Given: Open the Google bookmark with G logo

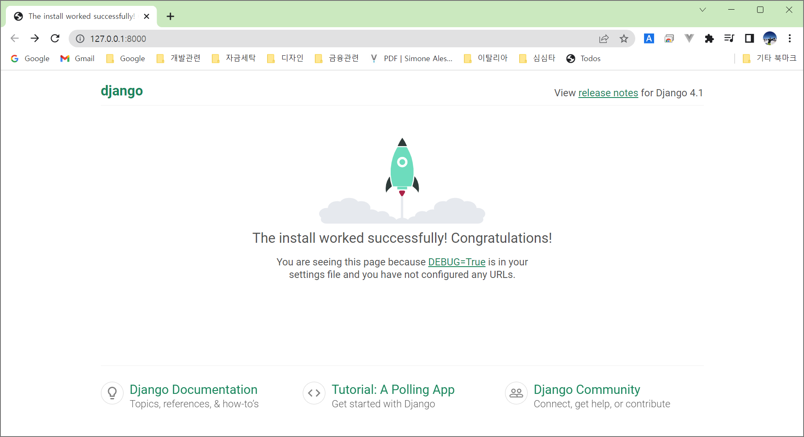Looking at the screenshot, I should pyautogui.click(x=30, y=59).
